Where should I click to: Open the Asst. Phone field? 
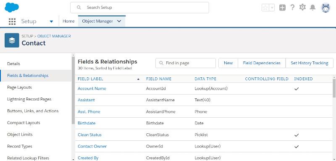pos(89,111)
